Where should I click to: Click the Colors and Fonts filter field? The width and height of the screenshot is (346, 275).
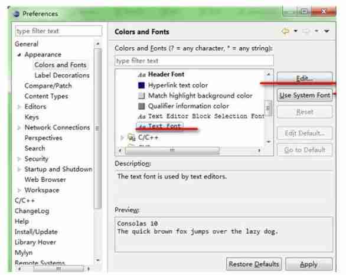194,61
